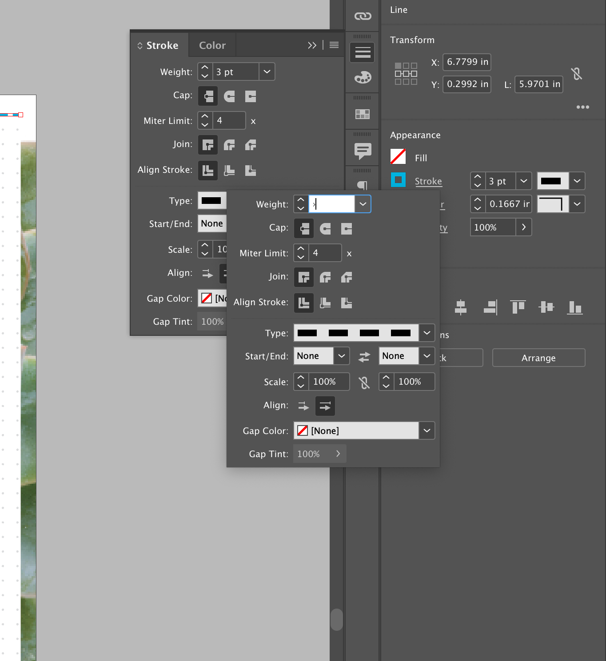Click the X position input field
The image size is (606, 661).
pyautogui.click(x=466, y=62)
